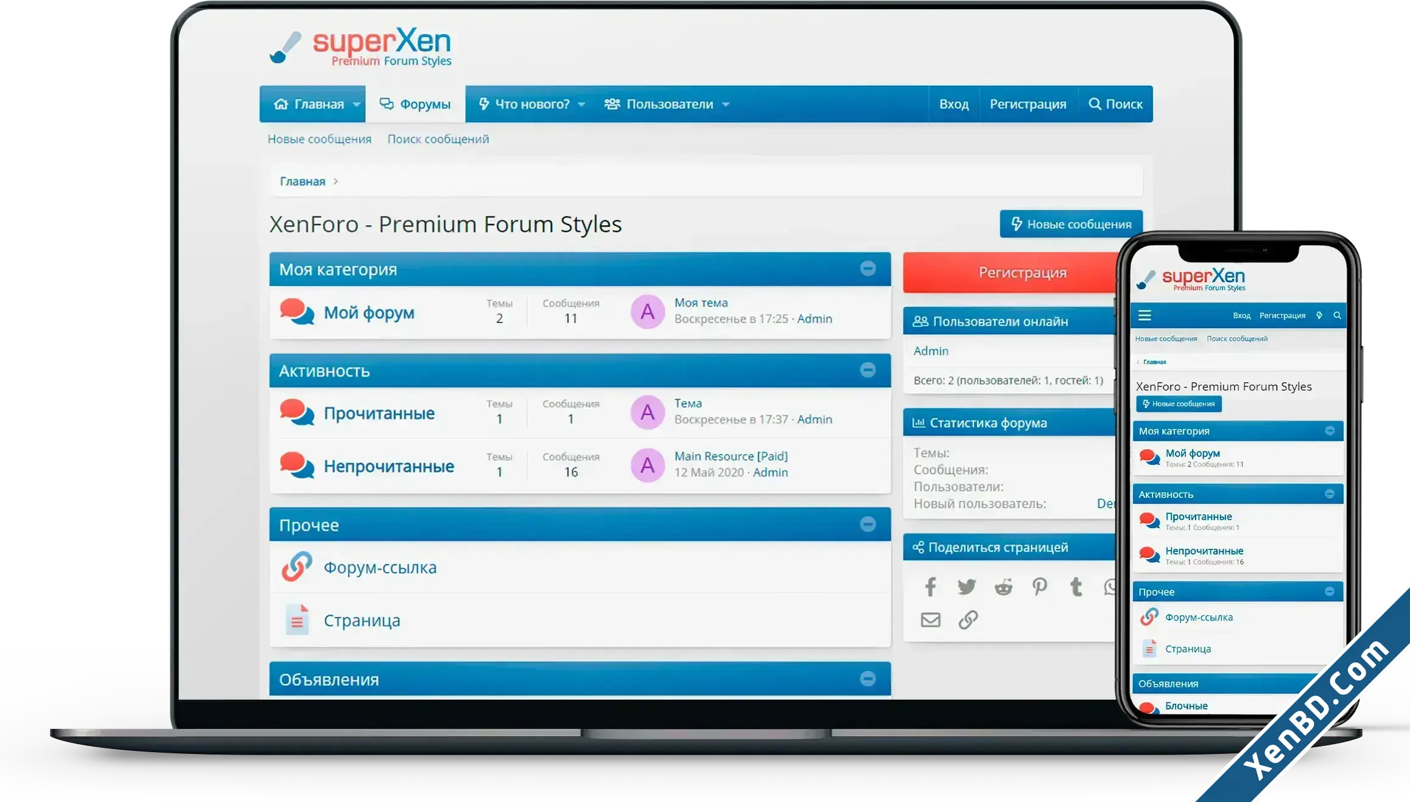Open the Мой форум forum link
This screenshot has height=802, width=1410.
coord(369,313)
